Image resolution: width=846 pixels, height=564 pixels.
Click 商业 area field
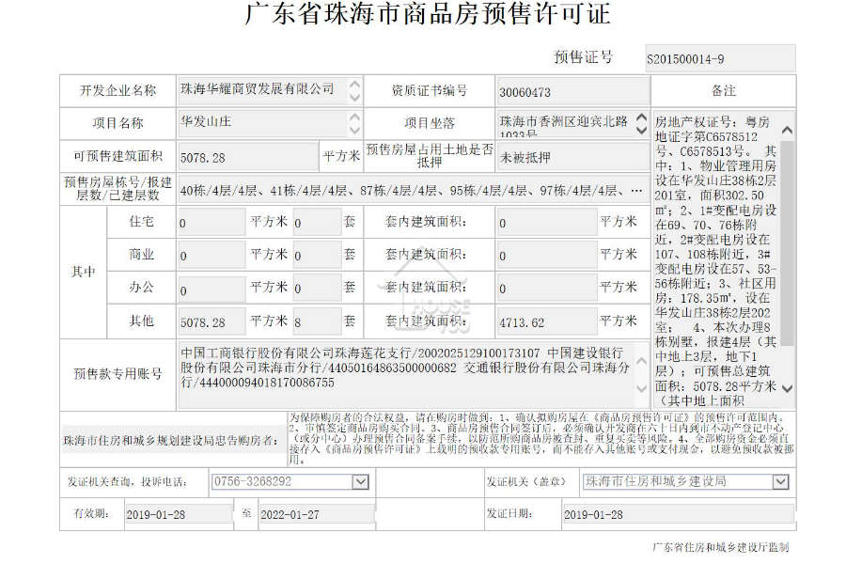coord(212,256)
